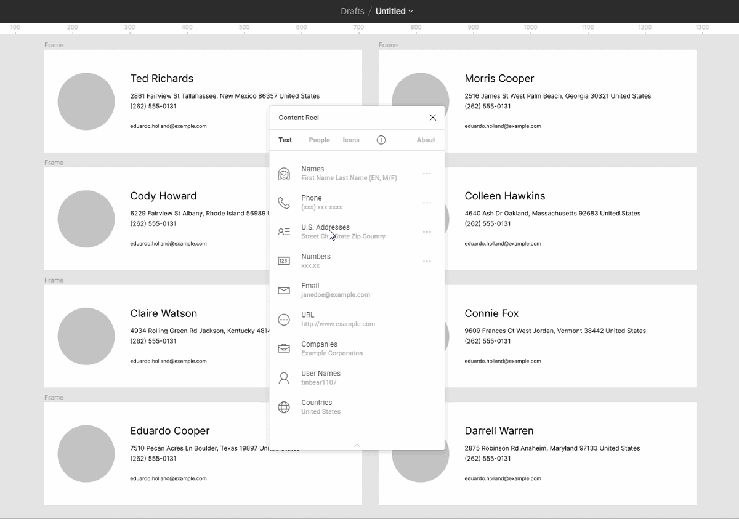Open more options for Numbers
The height and width of the screenshot is (519, 739).
click(427, 261)
